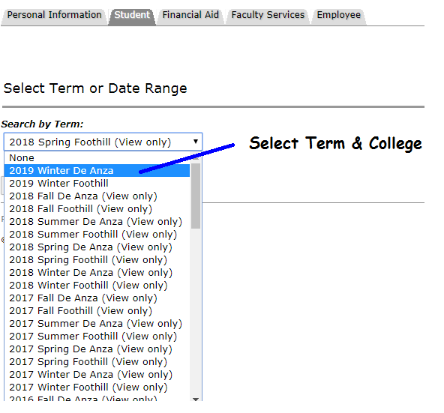Image resolution: width=444 pixels, height=413 pixels.
Task: Pick 2018 Winter De Anza (View only)
Action: (97, 272)
